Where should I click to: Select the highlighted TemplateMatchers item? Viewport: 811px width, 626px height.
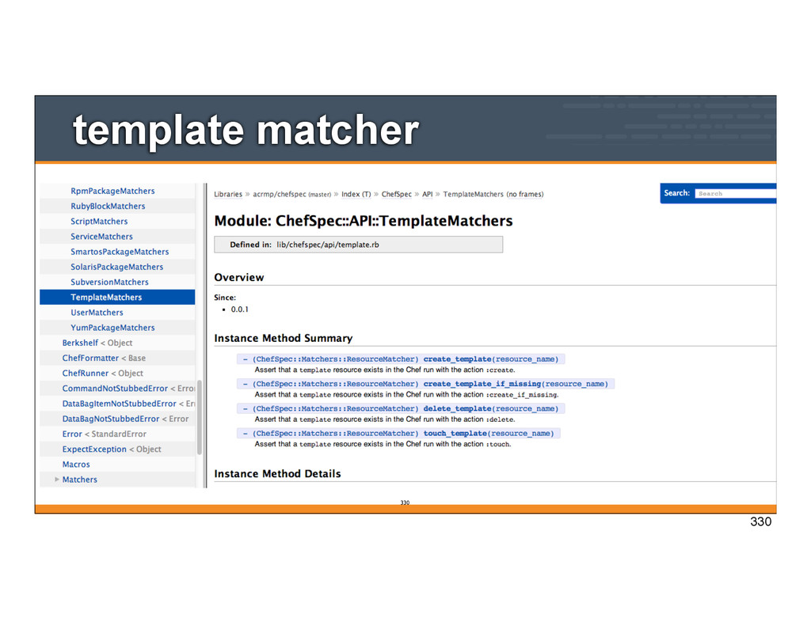pyautogui.click(x=106, y=298)
